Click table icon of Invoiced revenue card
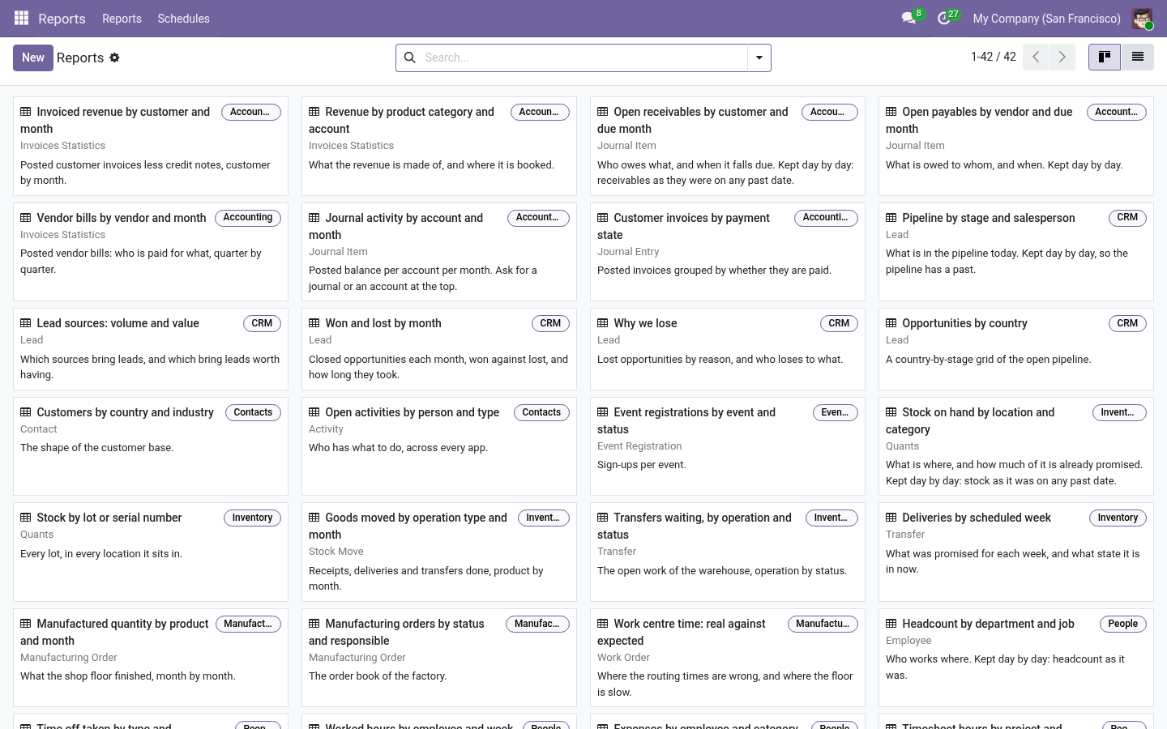Viewport: 1167px width, 729px height. coord(26,112)
